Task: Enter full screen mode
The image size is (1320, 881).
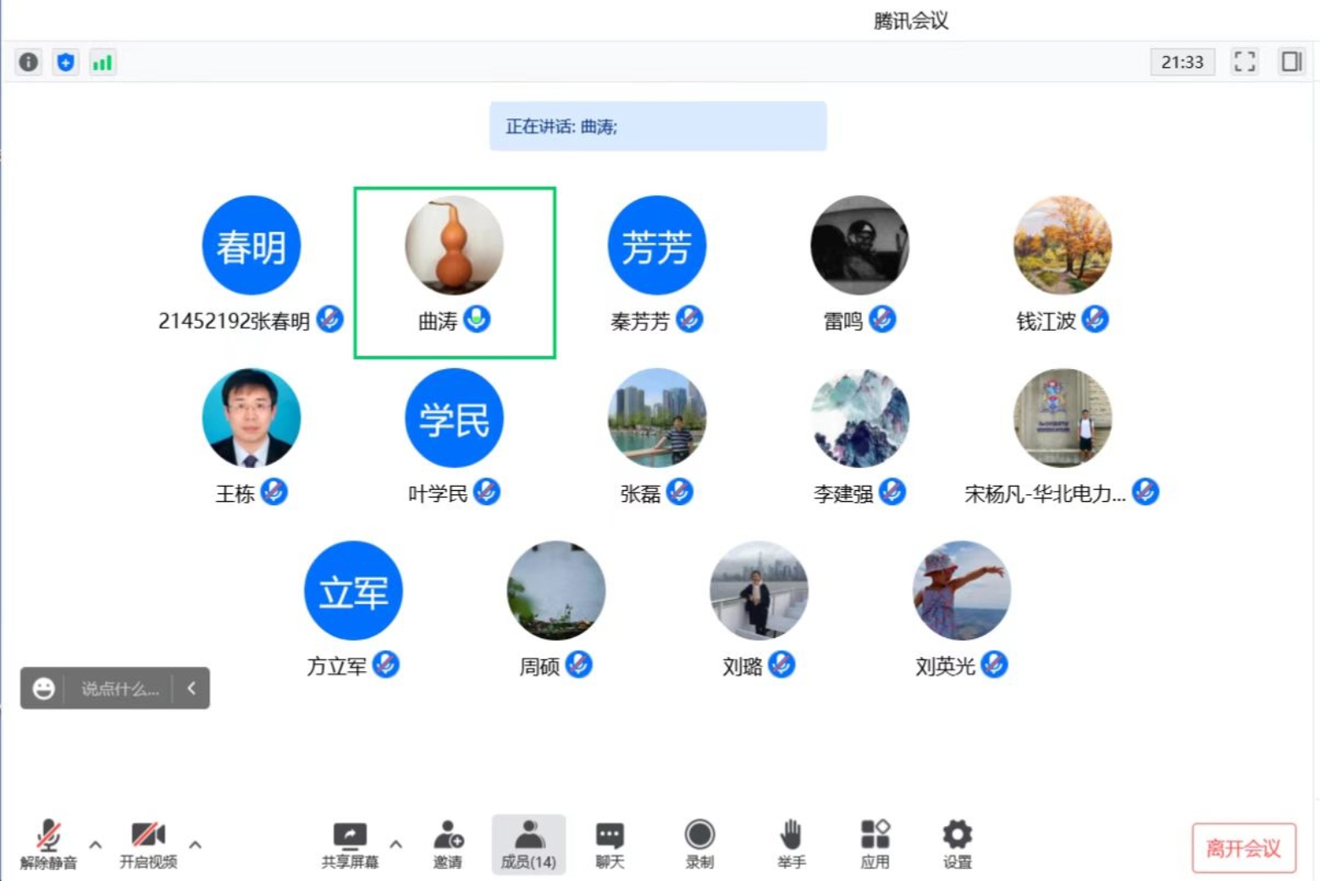Action: coord(1244,62)
